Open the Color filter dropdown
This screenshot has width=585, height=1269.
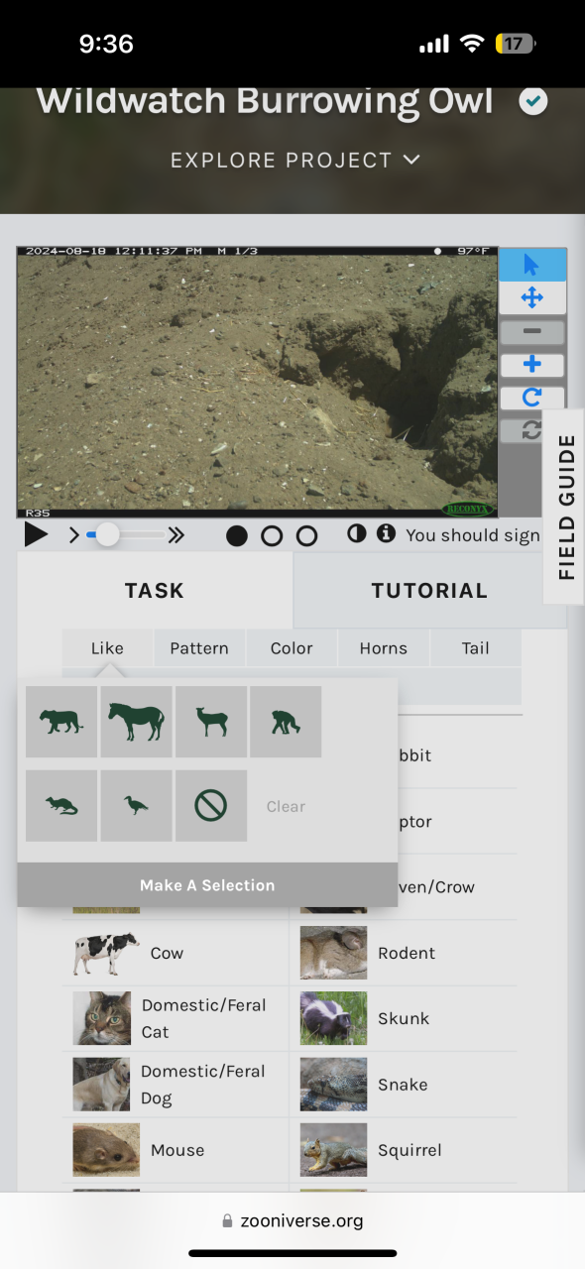coord(292,648)
